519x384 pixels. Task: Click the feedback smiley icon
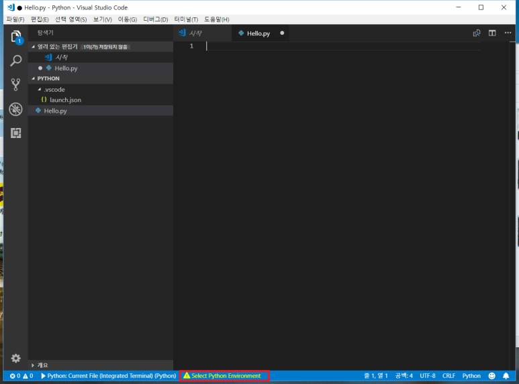click(x=492, y=376)
